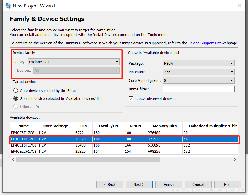Click the horizontal scrollbar thumb in the device list

tap(88, 159)
